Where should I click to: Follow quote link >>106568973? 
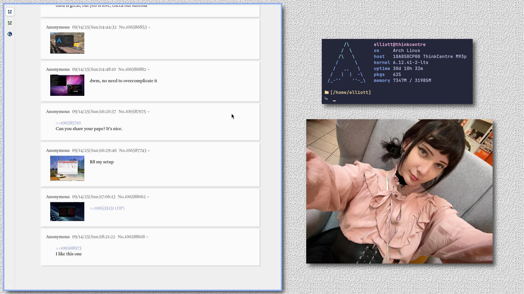[69, 248]
